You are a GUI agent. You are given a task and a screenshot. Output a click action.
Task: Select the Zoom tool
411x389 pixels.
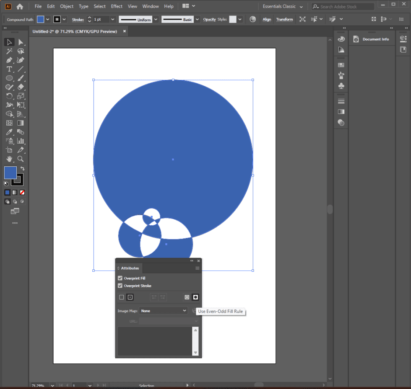point(21,159)
